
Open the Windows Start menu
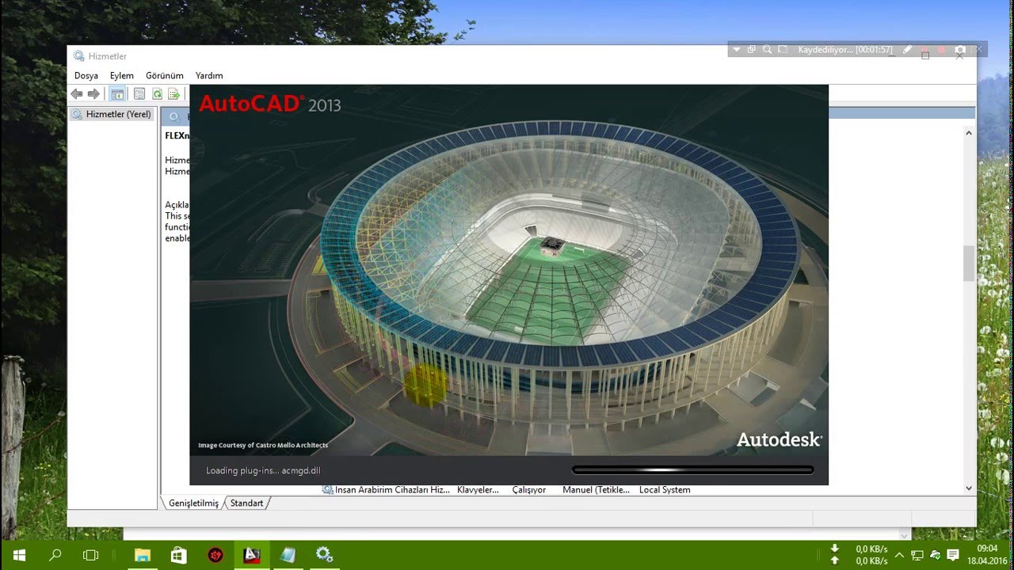(19, 555)
